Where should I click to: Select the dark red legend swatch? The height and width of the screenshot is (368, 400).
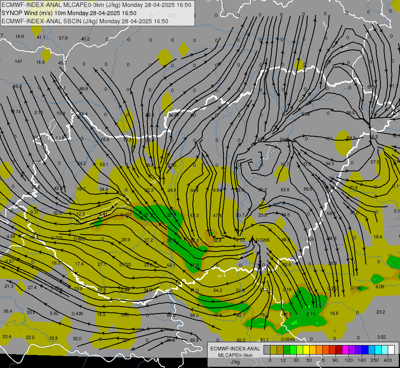[339, 350]
